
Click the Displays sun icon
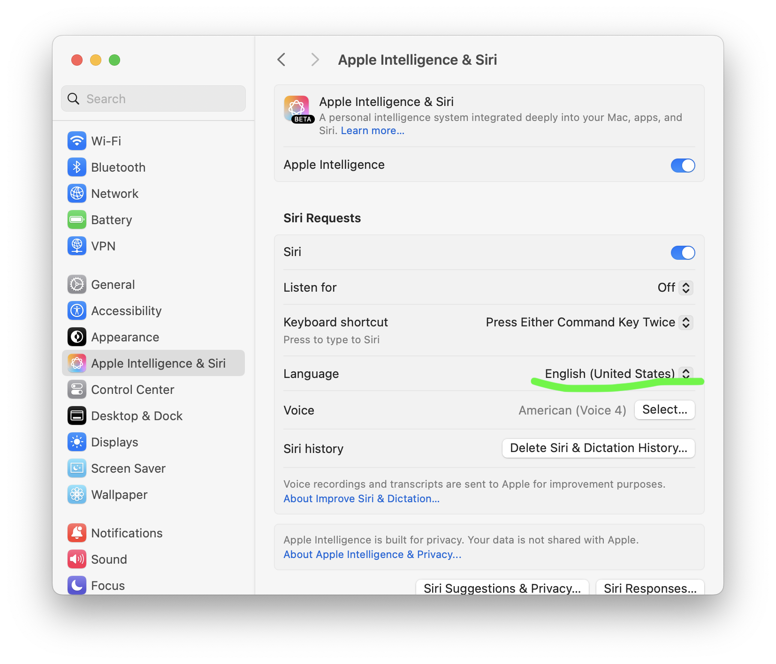77,442
